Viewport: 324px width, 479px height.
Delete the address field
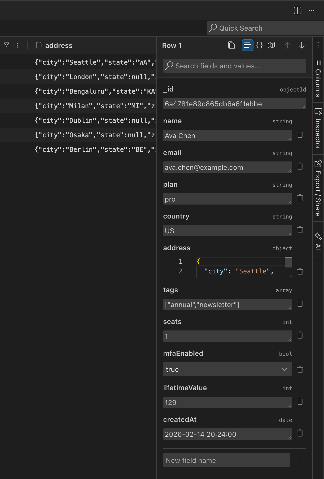300,272
